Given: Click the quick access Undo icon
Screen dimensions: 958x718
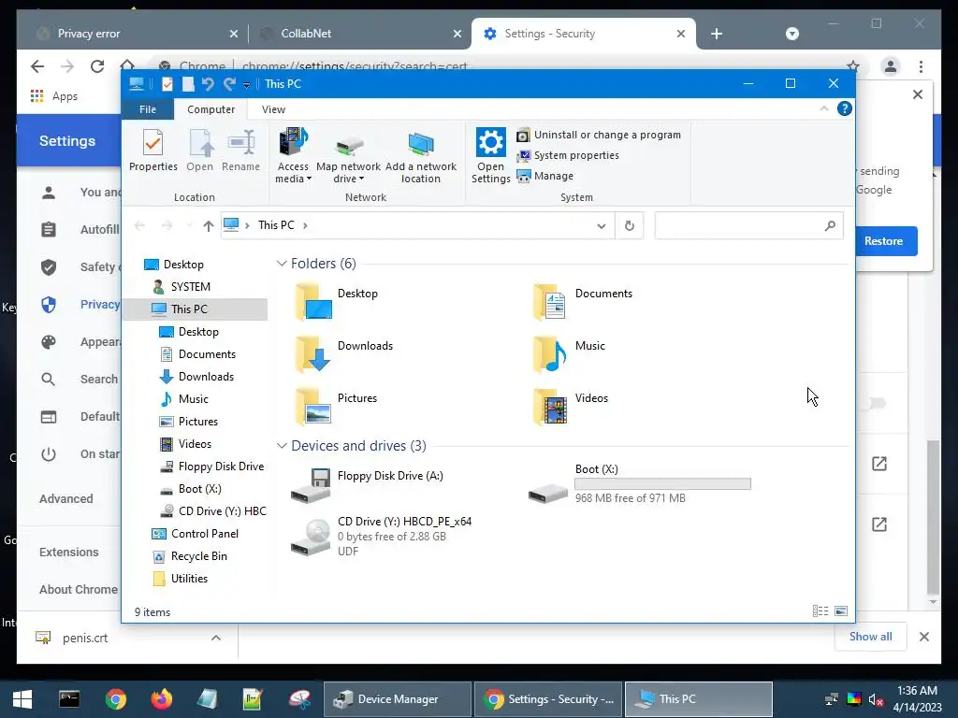Looking at the screenshot, I should [208, 84].
